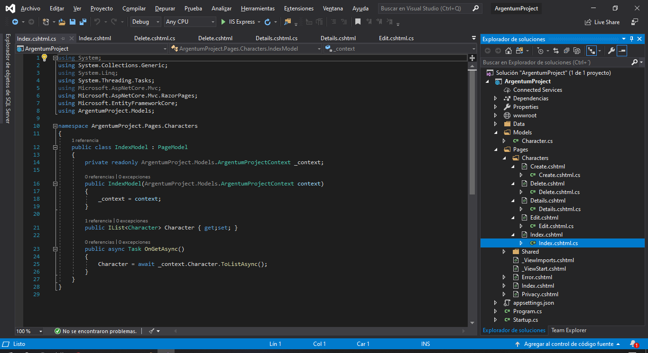Click the New Project toolbar icon

(x=46, y=21)
